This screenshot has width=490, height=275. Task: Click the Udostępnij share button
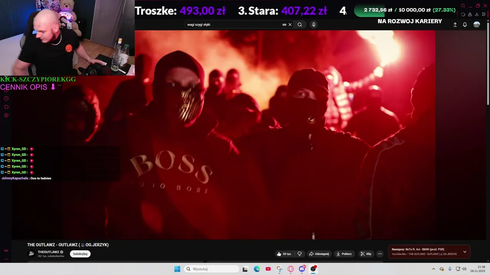(x=319, y=254)
